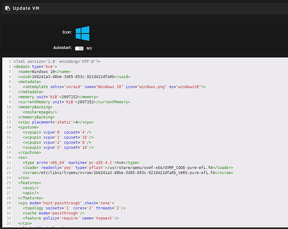Click the OVMF_CODE loader path line

[x=128, y=168]
